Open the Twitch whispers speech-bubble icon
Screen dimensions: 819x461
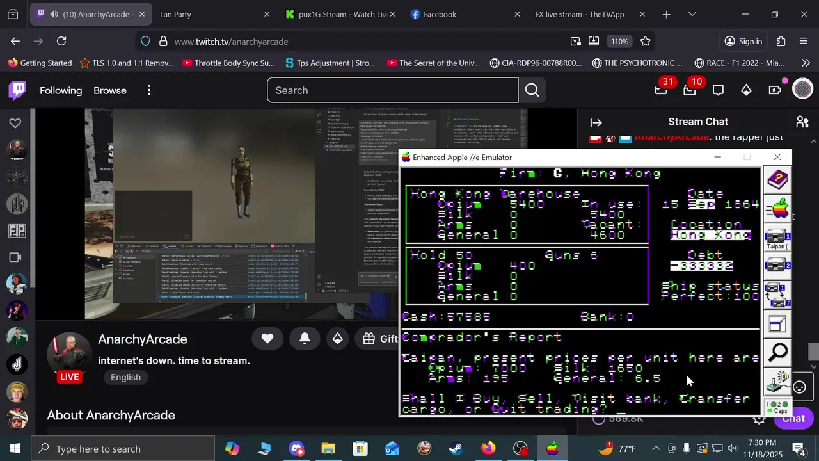click(718, 90)
